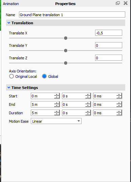
Task: Focus the Translate X value field
Action: (109, 33)
